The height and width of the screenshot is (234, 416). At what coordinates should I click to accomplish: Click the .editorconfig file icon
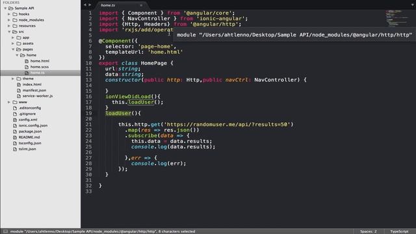tap(15, 108)
